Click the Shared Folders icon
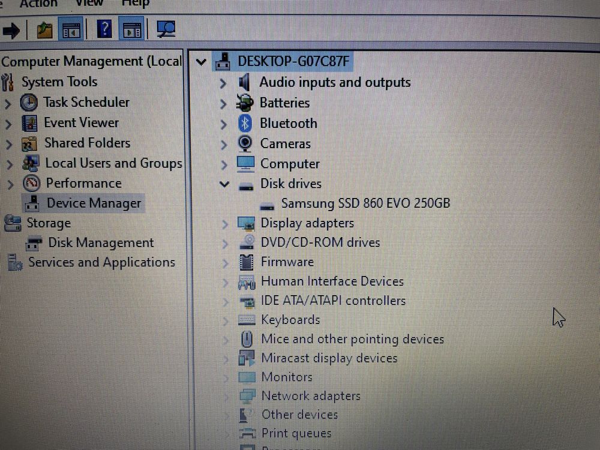Image resolution: width=600 pixels, height=450 pixels. pos(29,144)
